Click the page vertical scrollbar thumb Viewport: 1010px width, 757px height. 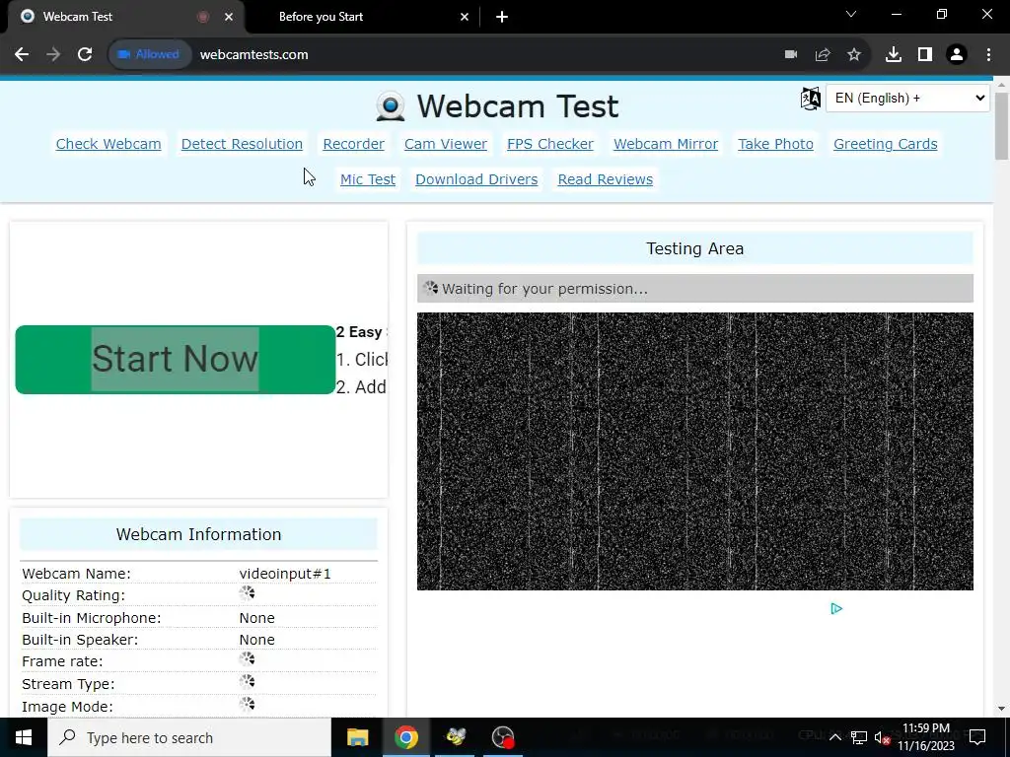pyautogui.click(x=1001, y=125)
